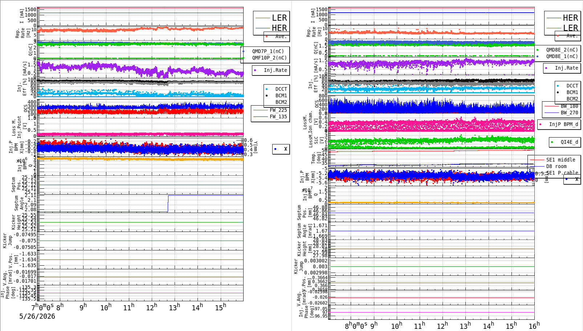
Task: Select the FW_135 legend label
Action: coord(278,117)
